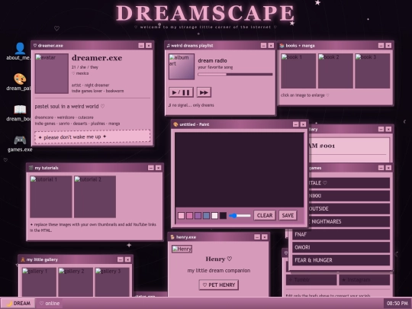This screenshot has height=309, width=412.
Task: Close the henry.exe window
Action: click(265, 237)
